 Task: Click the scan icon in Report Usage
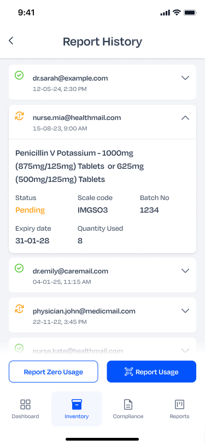(129, 372)
